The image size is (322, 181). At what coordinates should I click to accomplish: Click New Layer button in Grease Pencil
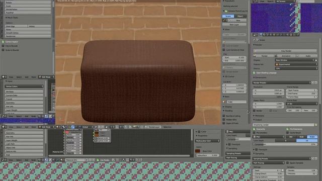pos(234,25)
